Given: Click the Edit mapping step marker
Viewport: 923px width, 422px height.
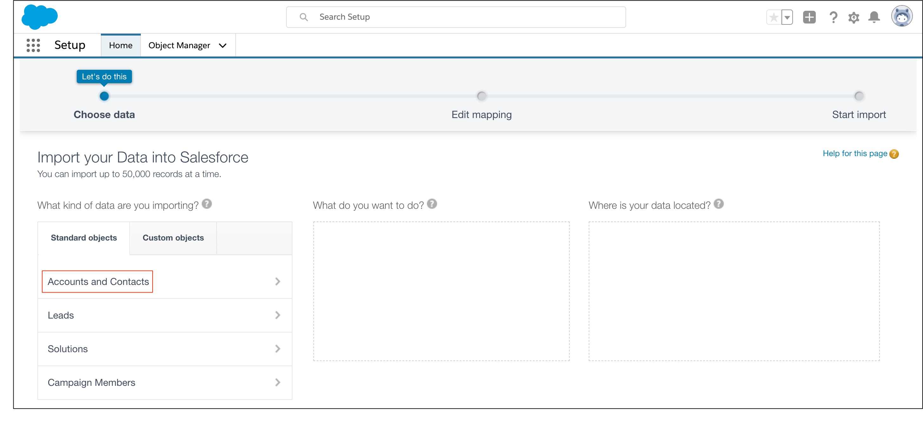Looking at the screenshot, I should click(481, 96).
